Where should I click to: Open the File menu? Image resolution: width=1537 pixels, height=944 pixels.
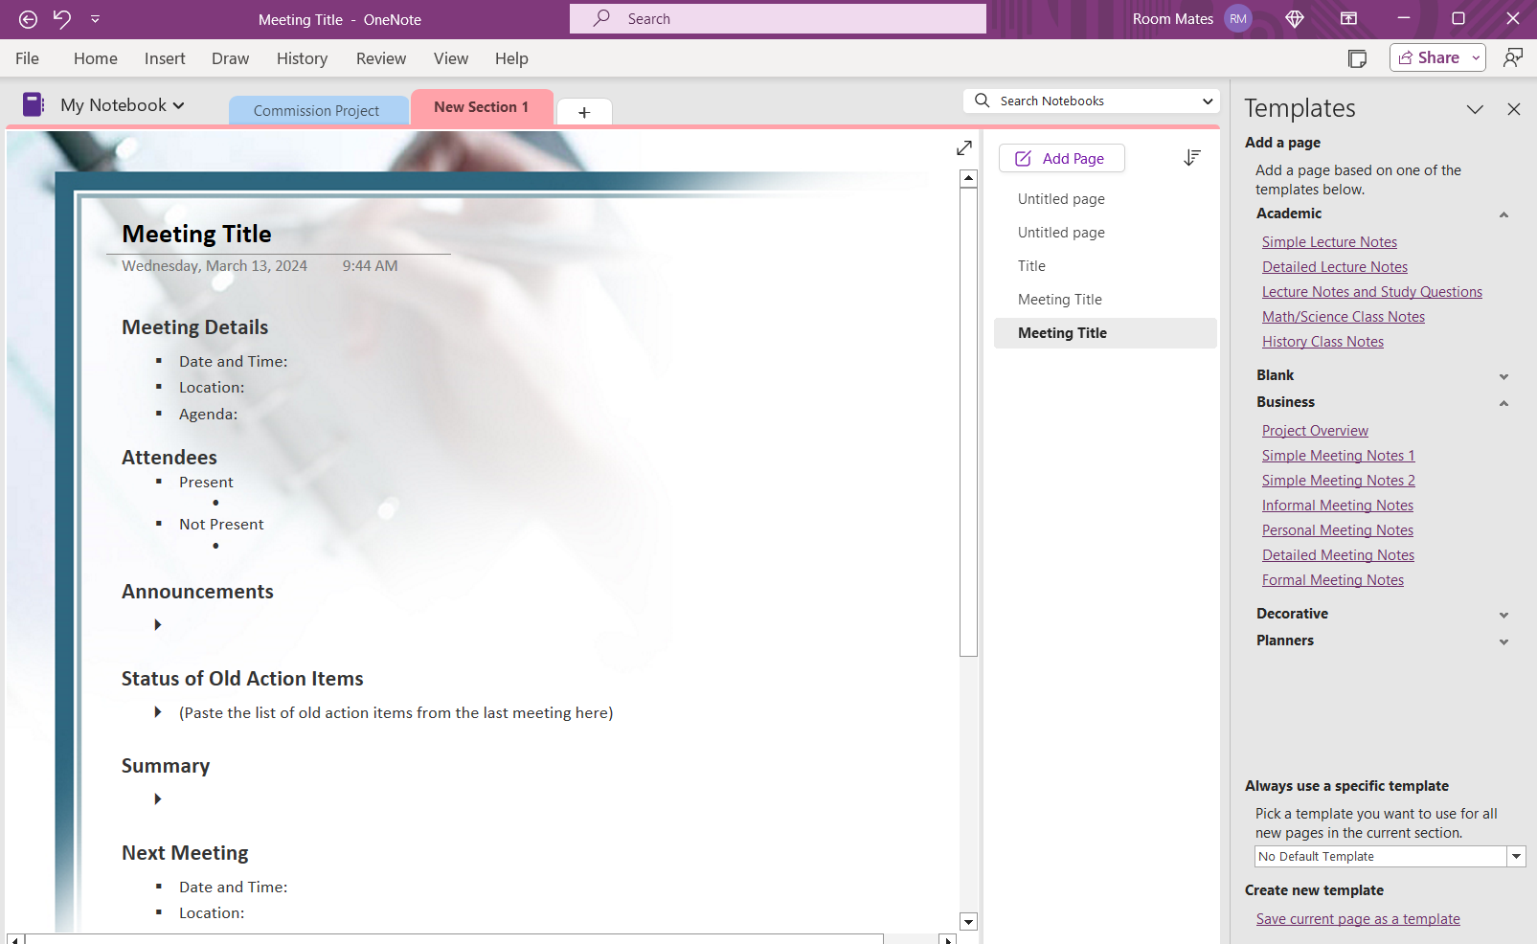28,58
